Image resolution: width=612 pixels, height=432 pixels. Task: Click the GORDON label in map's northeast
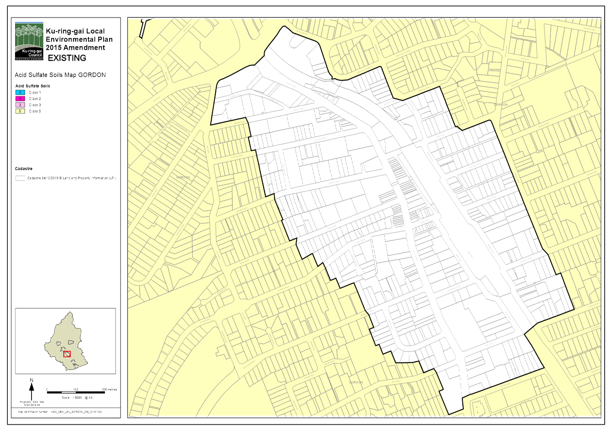pos(501,104)
